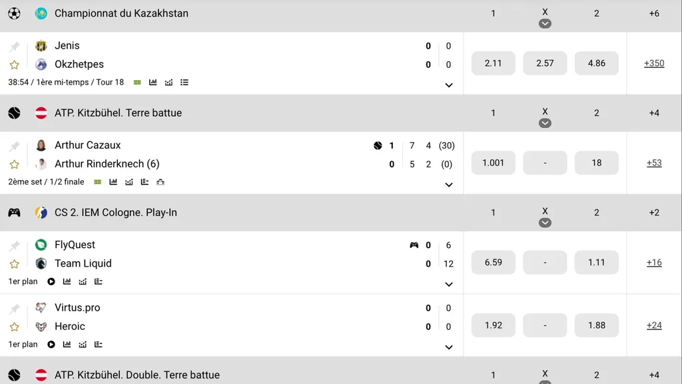This screenshot has height=384, width=682.
Task: Open the trend chart icon for FlyQuest–Team Liquid
Action: pyautogui.click(x=83, y=281)
